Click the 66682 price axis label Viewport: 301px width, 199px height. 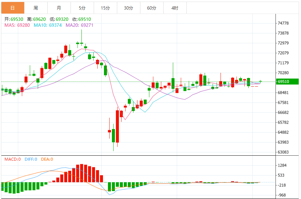click(x=283, y=112)
